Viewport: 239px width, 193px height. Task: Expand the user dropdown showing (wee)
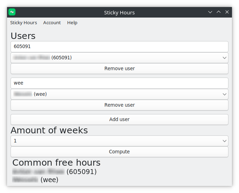(x=119, y=94)
